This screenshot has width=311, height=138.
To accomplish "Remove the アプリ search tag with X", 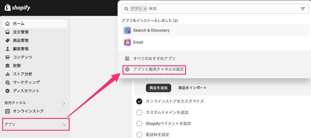I will (x=145, y=9).
